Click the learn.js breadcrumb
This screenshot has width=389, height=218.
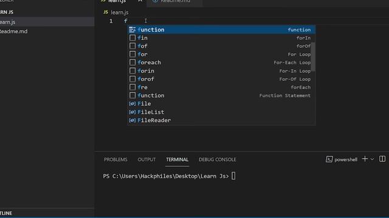(119, 12)
